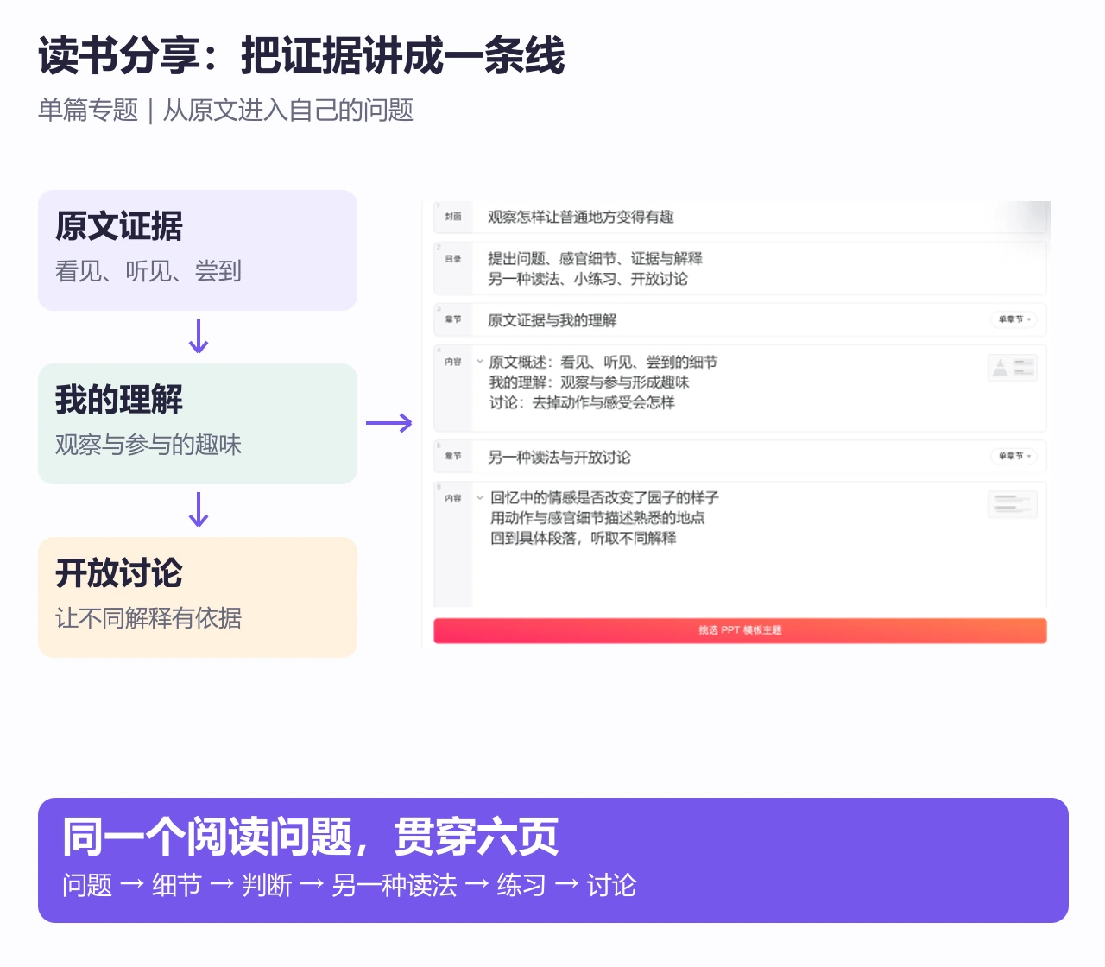Viewport: 1105px width, 967px height.
Task: Click the 章节 label beside 另一种读法与开放讨论
Action: pyautogui.click(x=453, y=456)
